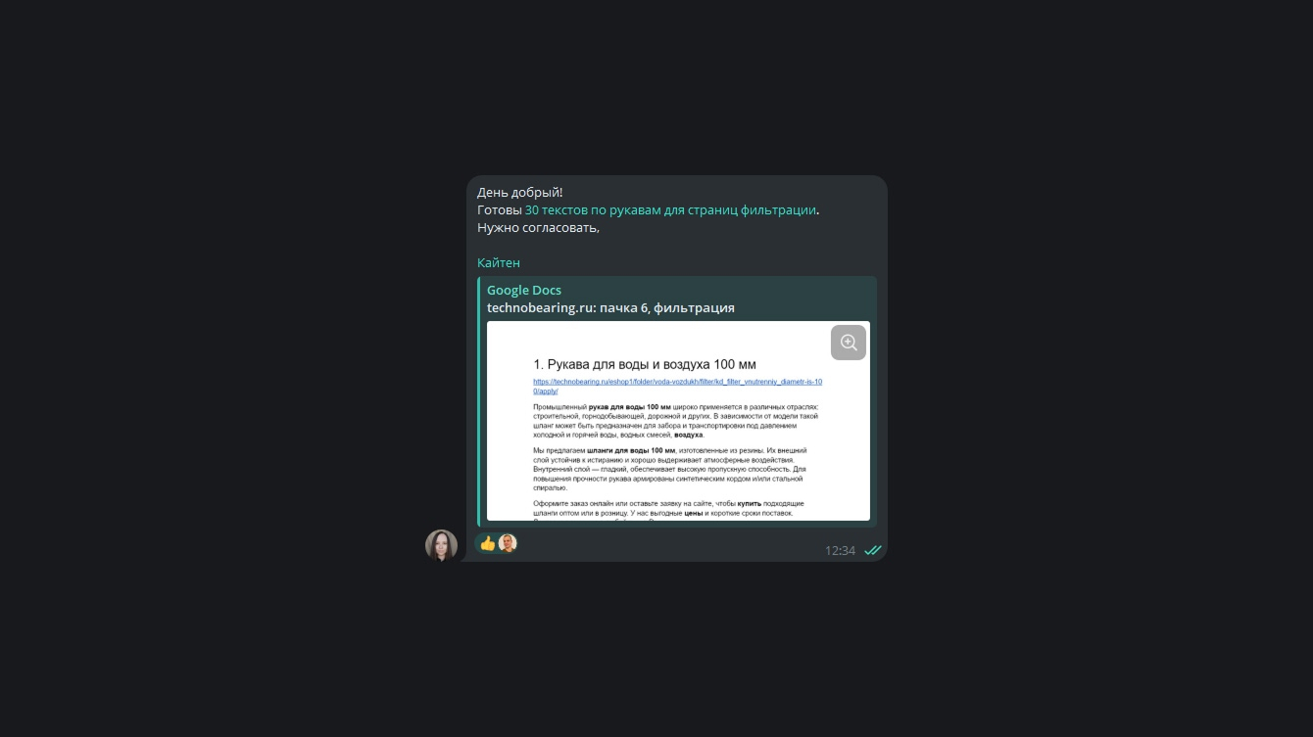Click the word 'Готовы' in the message

point(500,209)
